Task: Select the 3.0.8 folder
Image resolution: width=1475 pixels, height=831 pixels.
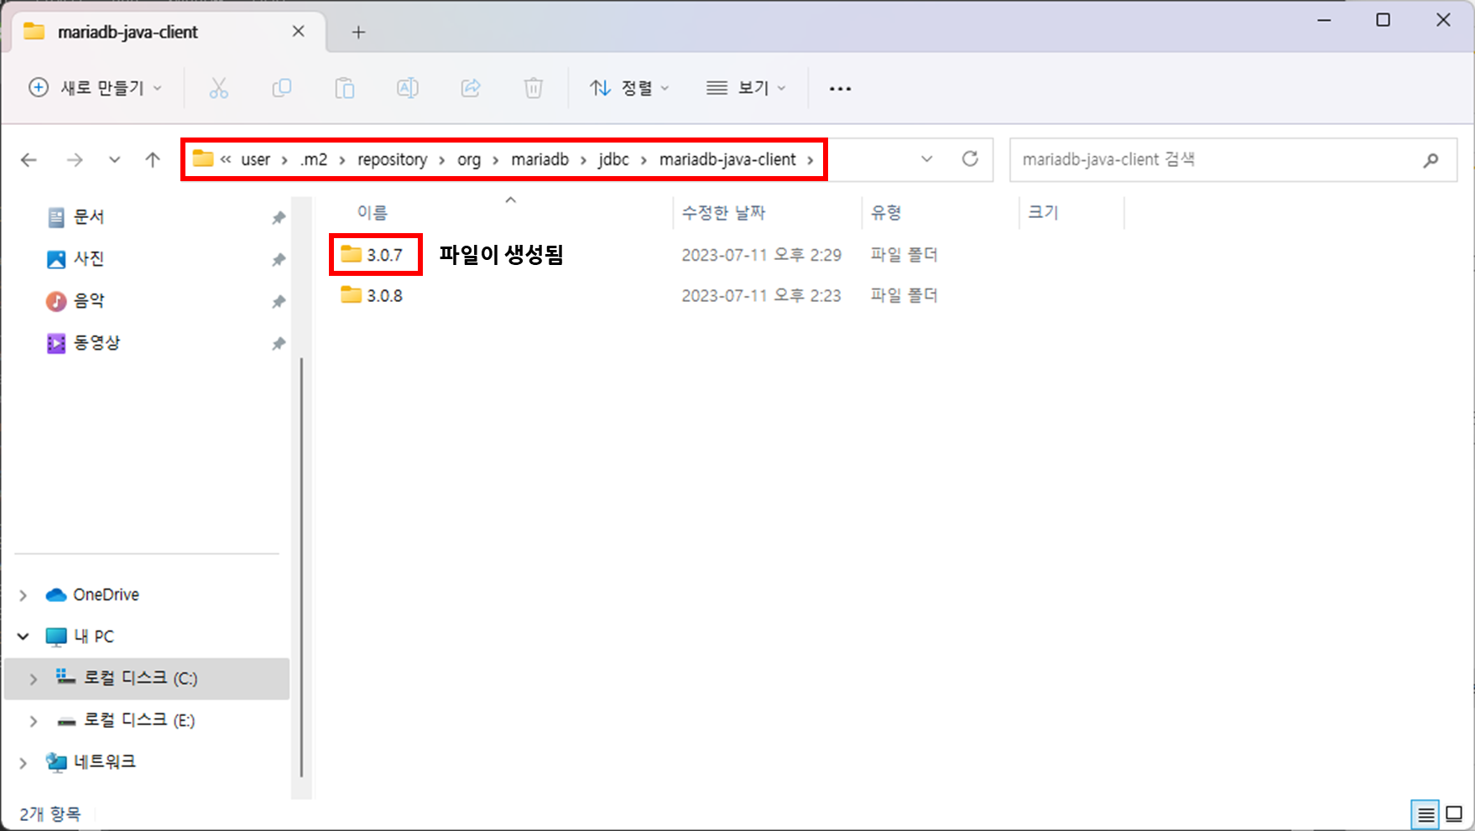Action: (x=372, y=296)
